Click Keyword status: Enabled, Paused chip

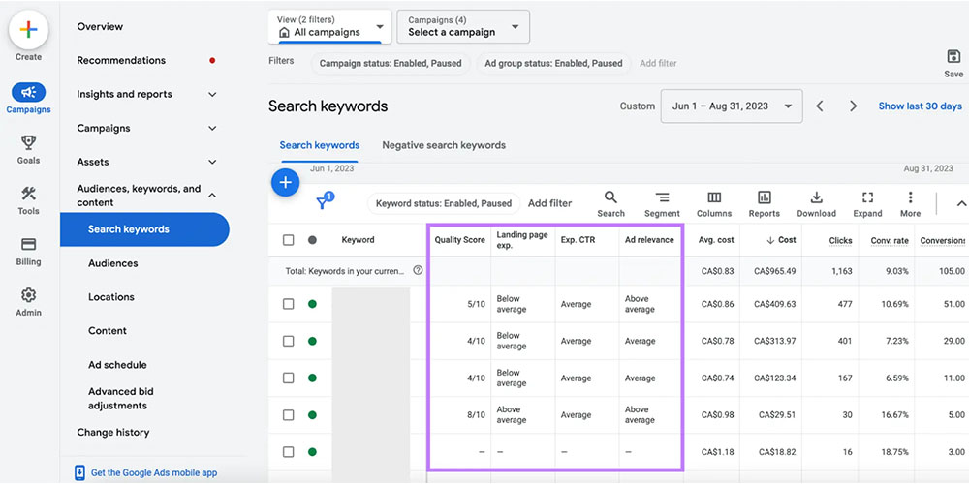[444, 203]
